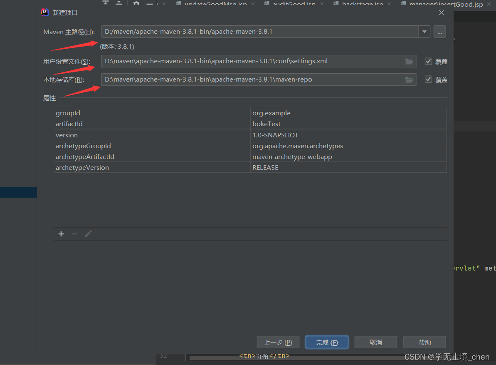Click the remove property minus icon
Screen dimensions: 496x365
(x=74, y=234)
